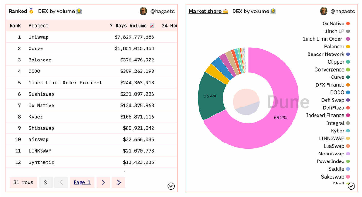The width and height of the screenshot is (362, 197).
Task: Toggle Kyber legend entry
Action: click(x=340, y=131)
